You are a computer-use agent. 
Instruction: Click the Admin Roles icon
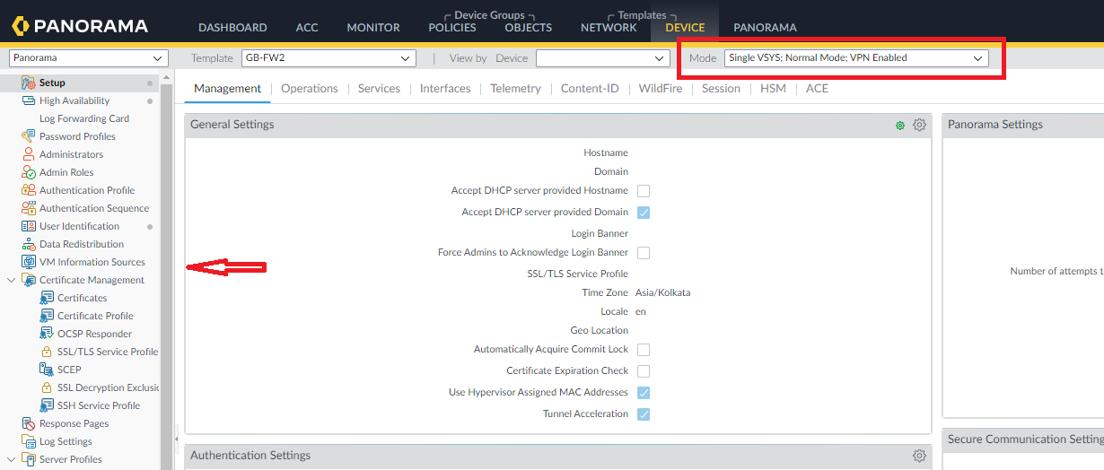click(28, 172)
